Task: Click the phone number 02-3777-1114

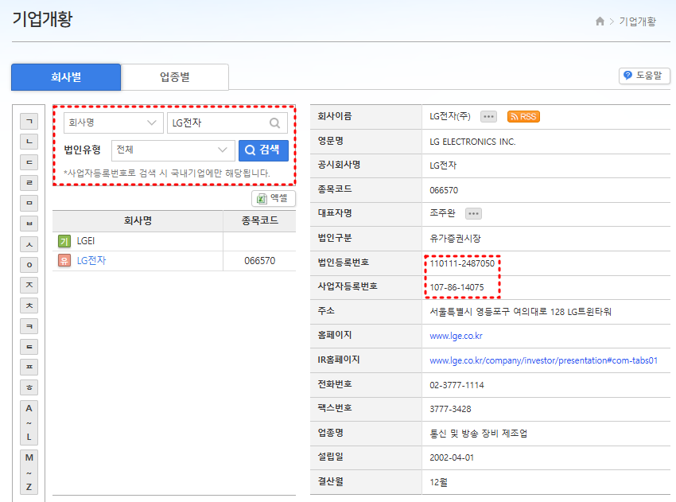Action: pos(456,385)
